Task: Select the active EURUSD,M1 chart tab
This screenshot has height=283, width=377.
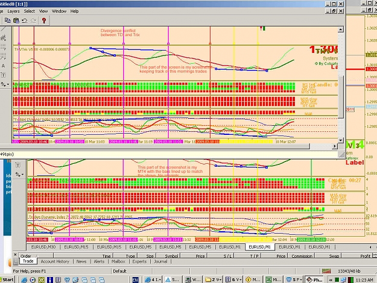Action: click(x=259, y=247)
